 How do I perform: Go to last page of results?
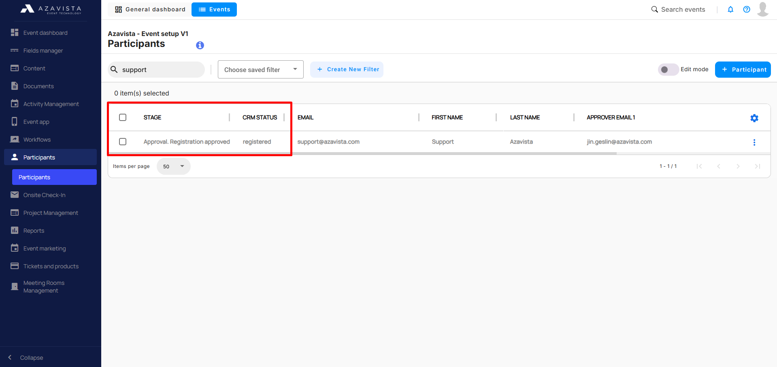click(x=758, y=166)
